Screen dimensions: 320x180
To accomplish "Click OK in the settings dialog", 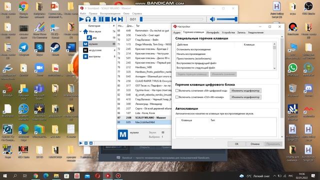I will (x=236, y=144).
